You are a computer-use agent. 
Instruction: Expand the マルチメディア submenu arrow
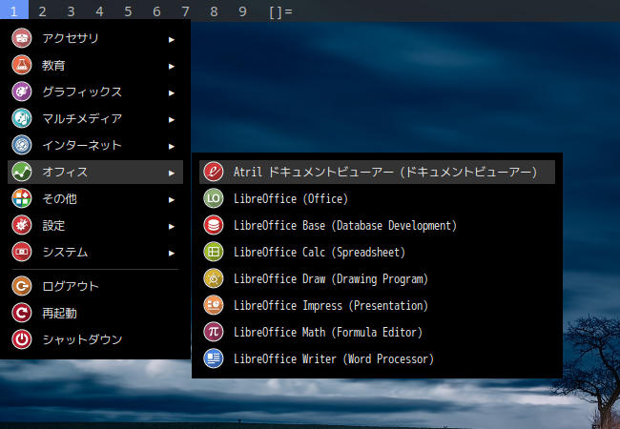pos(171,120)
